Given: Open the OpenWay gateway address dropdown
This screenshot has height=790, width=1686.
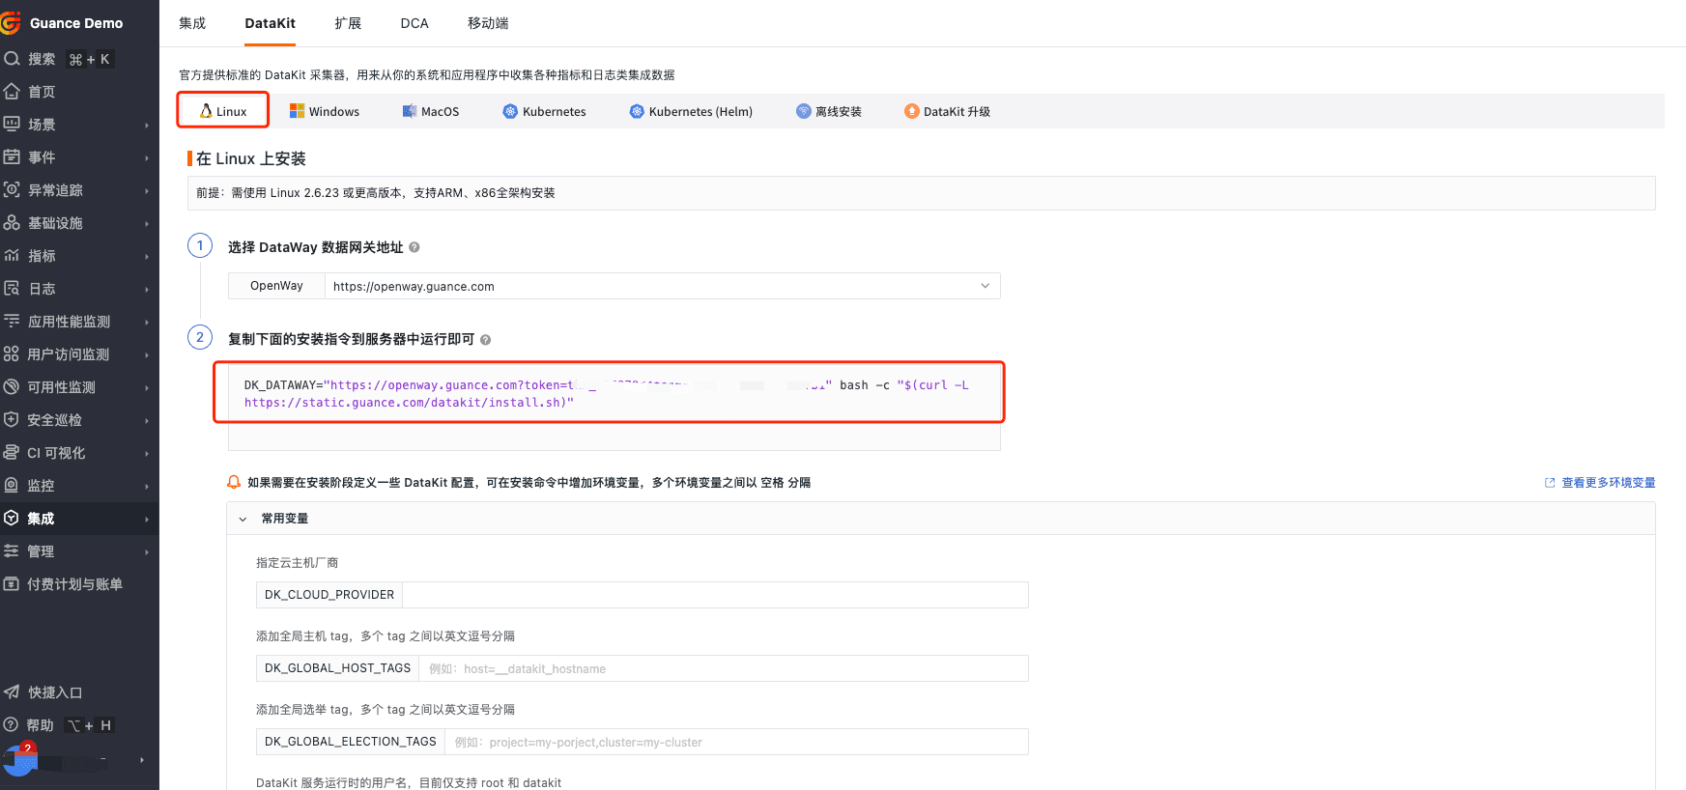Looking at the screenshot, I should pos(662,286).
